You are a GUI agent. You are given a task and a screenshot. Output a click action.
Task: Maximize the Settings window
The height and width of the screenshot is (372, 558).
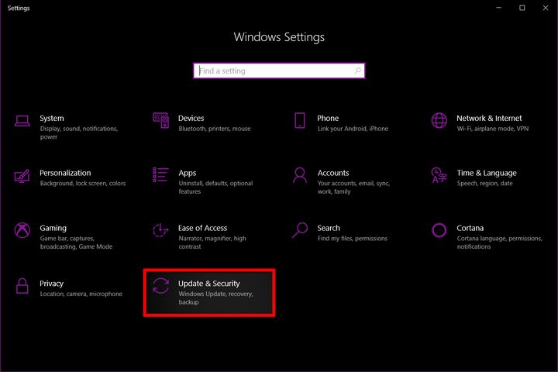click(522, 8)
